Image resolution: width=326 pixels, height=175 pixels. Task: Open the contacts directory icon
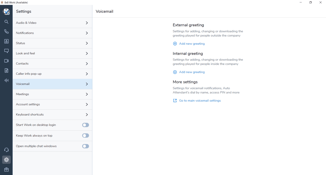click(x=6, y=41)
